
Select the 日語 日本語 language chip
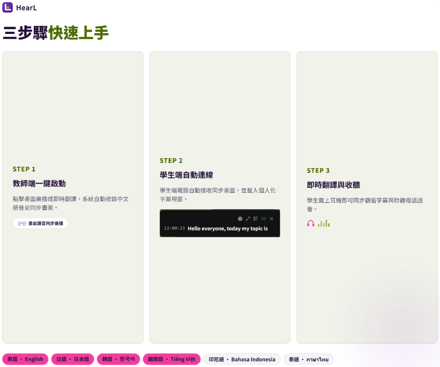pos(73,359)
